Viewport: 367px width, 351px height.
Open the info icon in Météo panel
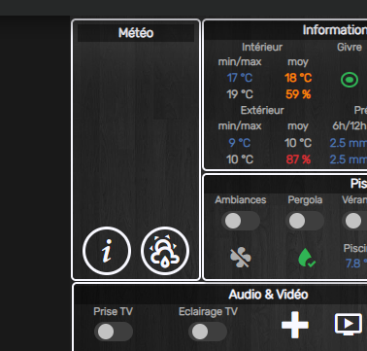107,251
